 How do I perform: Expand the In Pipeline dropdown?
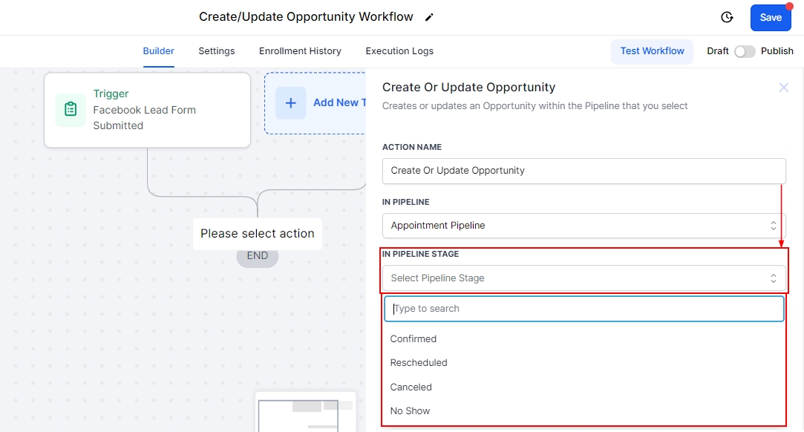click(x=584, y=226)
